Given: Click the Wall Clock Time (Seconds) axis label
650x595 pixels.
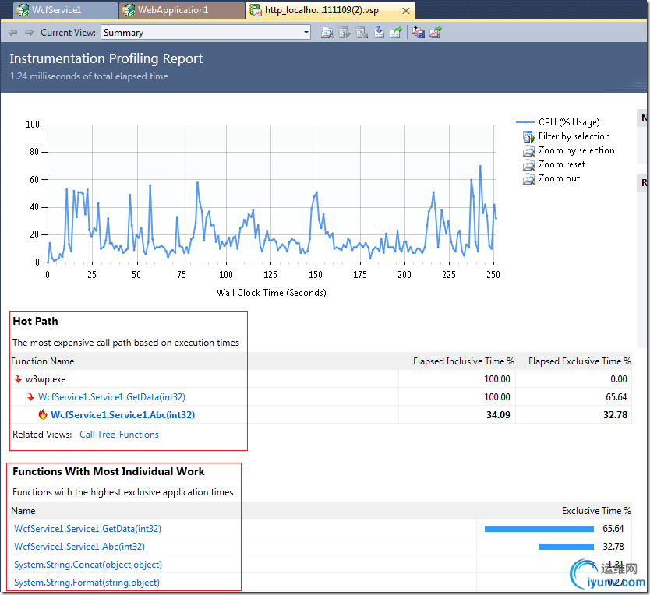Looking at the screenshot, I should point(271,293).
